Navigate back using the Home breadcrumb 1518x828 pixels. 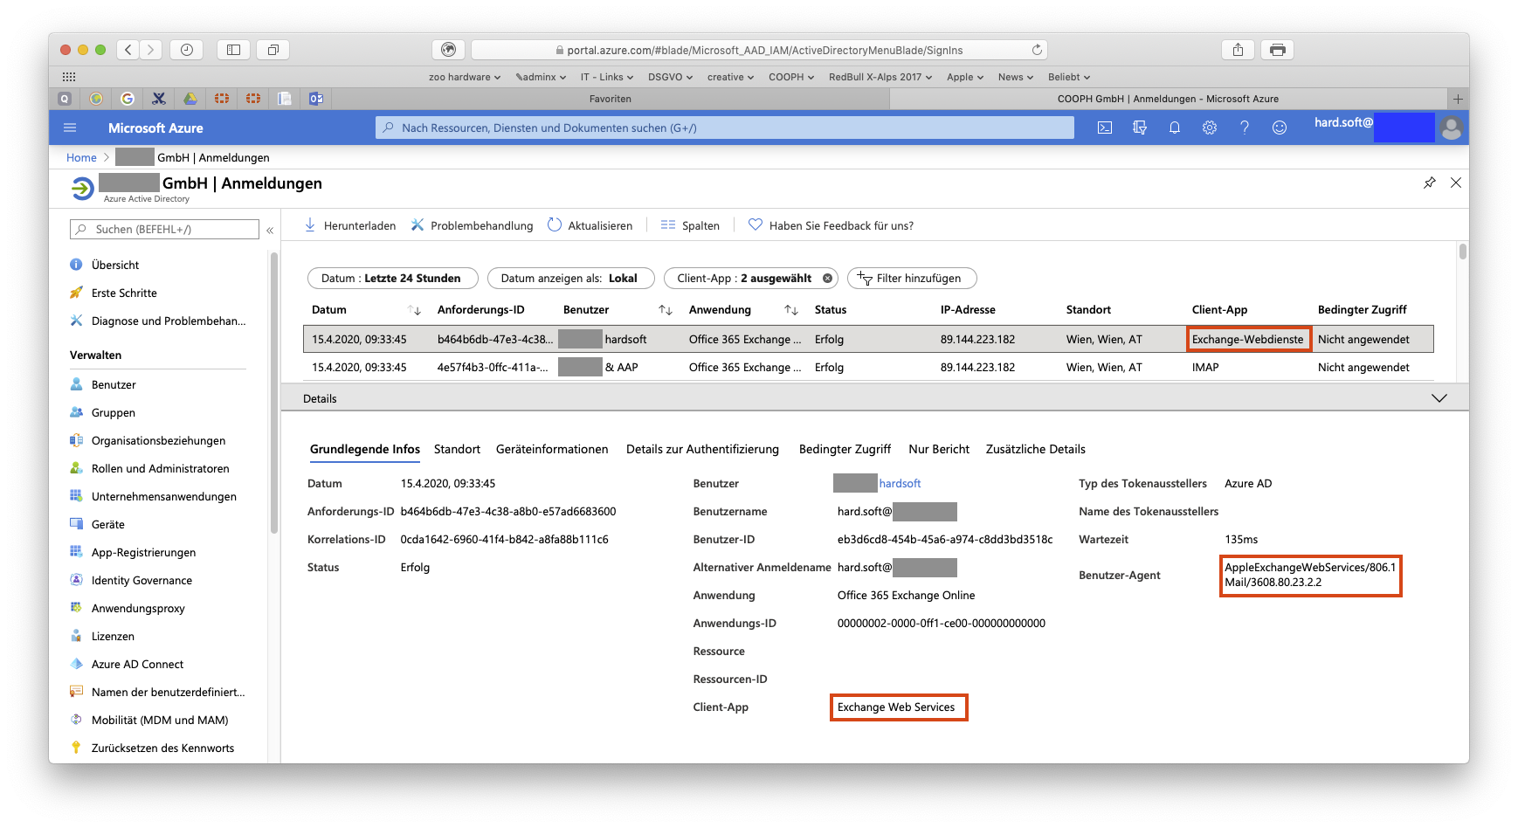pyautogui.click(x=80, y=157)
